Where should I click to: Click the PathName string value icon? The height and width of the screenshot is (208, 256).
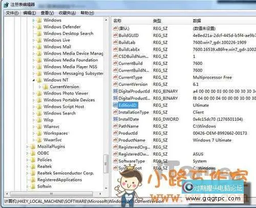click(115, 126)
